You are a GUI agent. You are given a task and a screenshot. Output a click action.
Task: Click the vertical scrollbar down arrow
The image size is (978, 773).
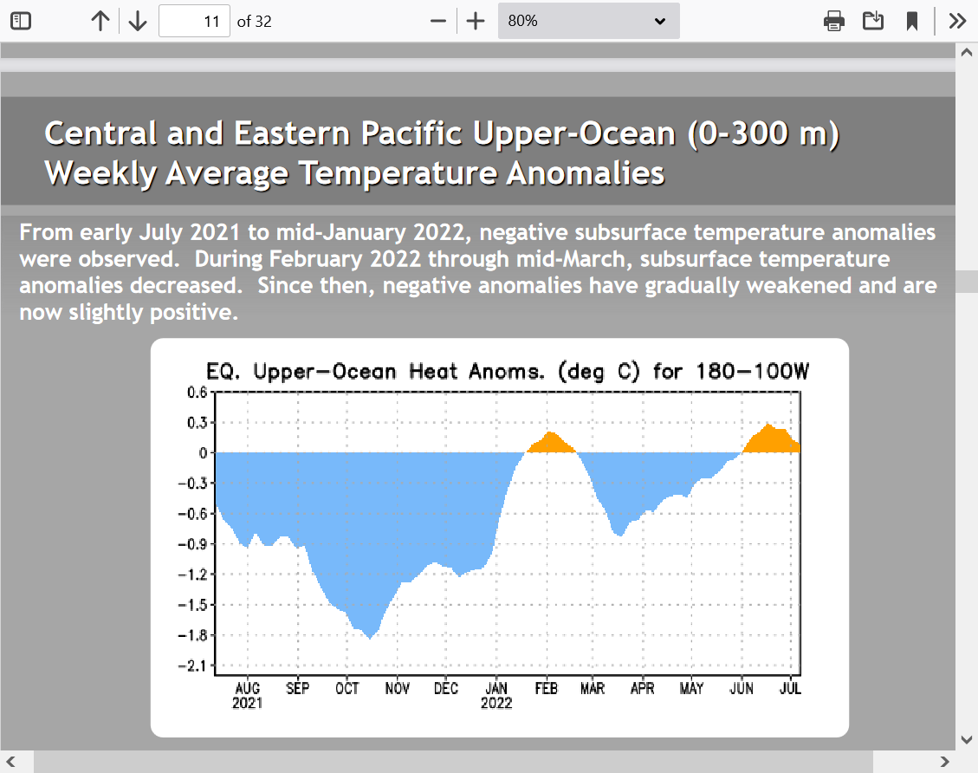[967, 739]
